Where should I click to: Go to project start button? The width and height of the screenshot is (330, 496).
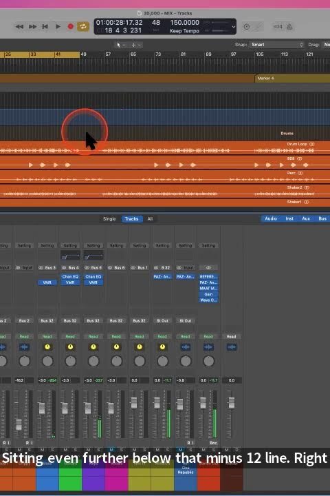pos(45,27)
